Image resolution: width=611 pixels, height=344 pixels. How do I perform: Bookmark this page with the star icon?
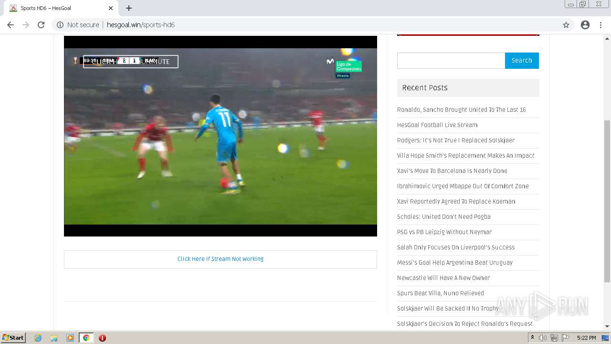[566, 25]
